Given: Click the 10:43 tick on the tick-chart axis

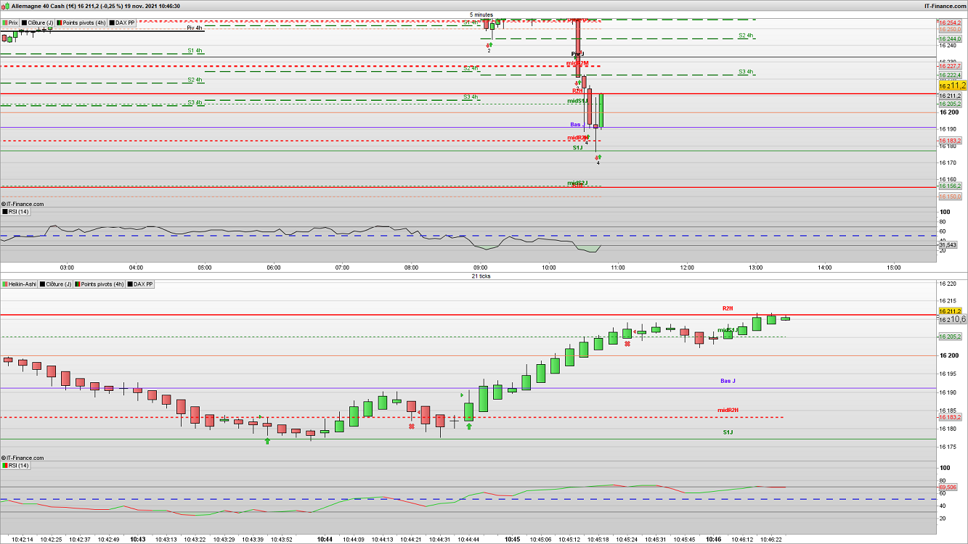Looking at the screenshot, I should pyautogui.click(x=138, y=540).
